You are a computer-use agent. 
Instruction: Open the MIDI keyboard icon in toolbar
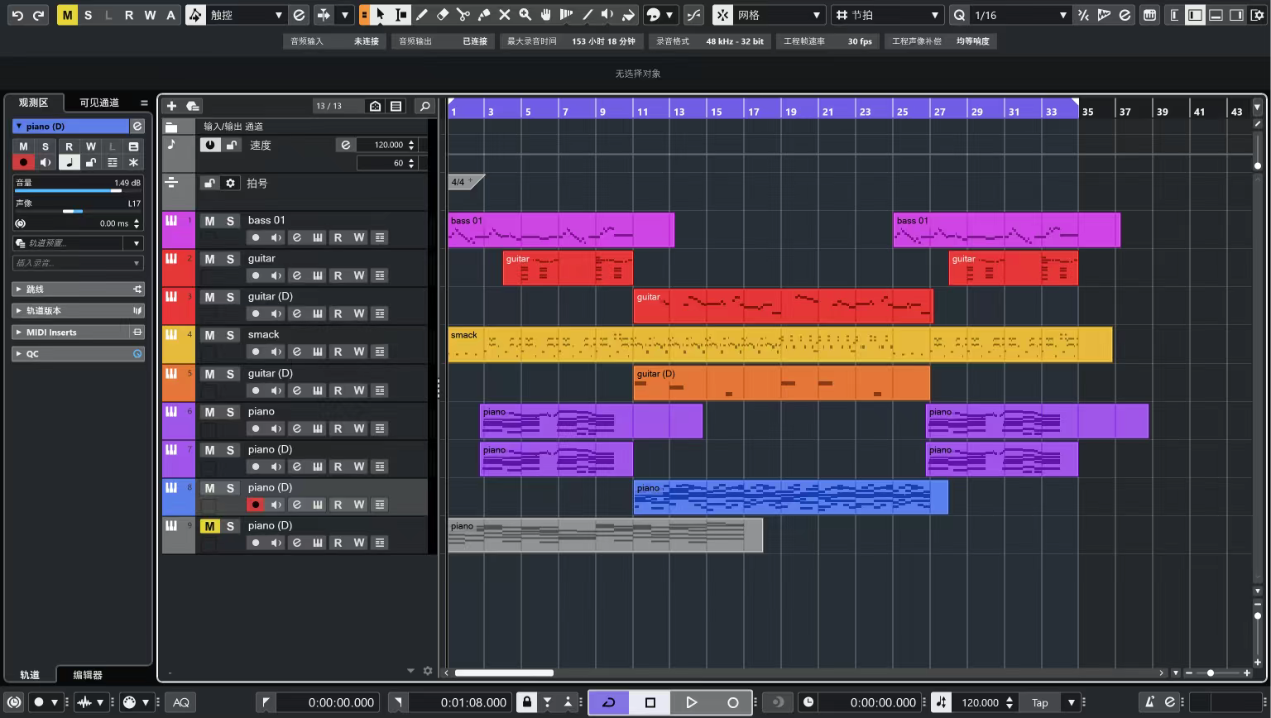pos(1149,15)
